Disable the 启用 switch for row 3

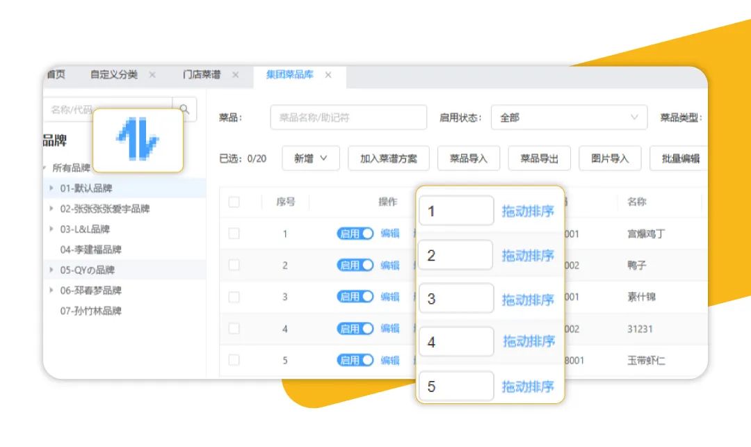355,297
